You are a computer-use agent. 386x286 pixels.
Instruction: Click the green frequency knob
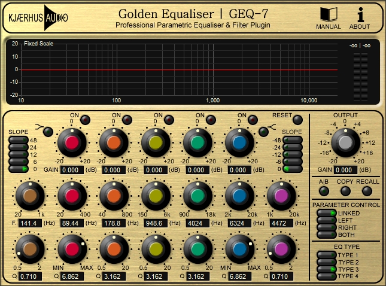(197, 196)
